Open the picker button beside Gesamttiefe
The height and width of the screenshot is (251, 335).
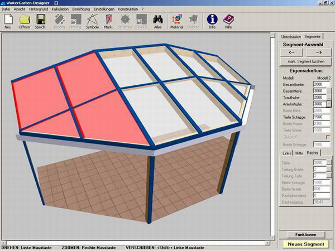[329, 90]
